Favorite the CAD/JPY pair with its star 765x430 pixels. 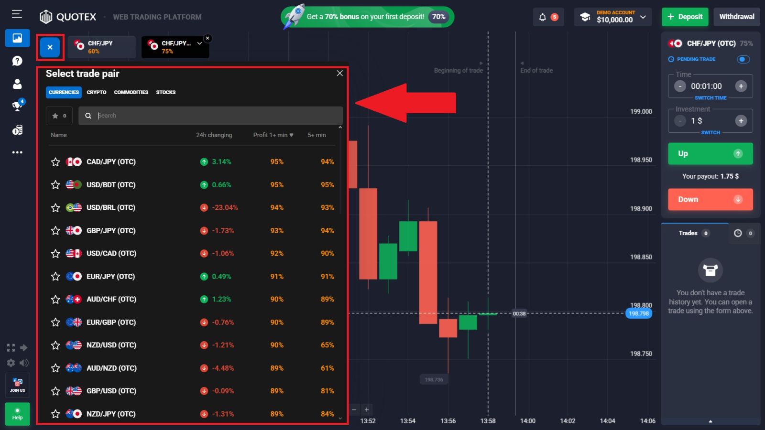(x=55, y=161)
